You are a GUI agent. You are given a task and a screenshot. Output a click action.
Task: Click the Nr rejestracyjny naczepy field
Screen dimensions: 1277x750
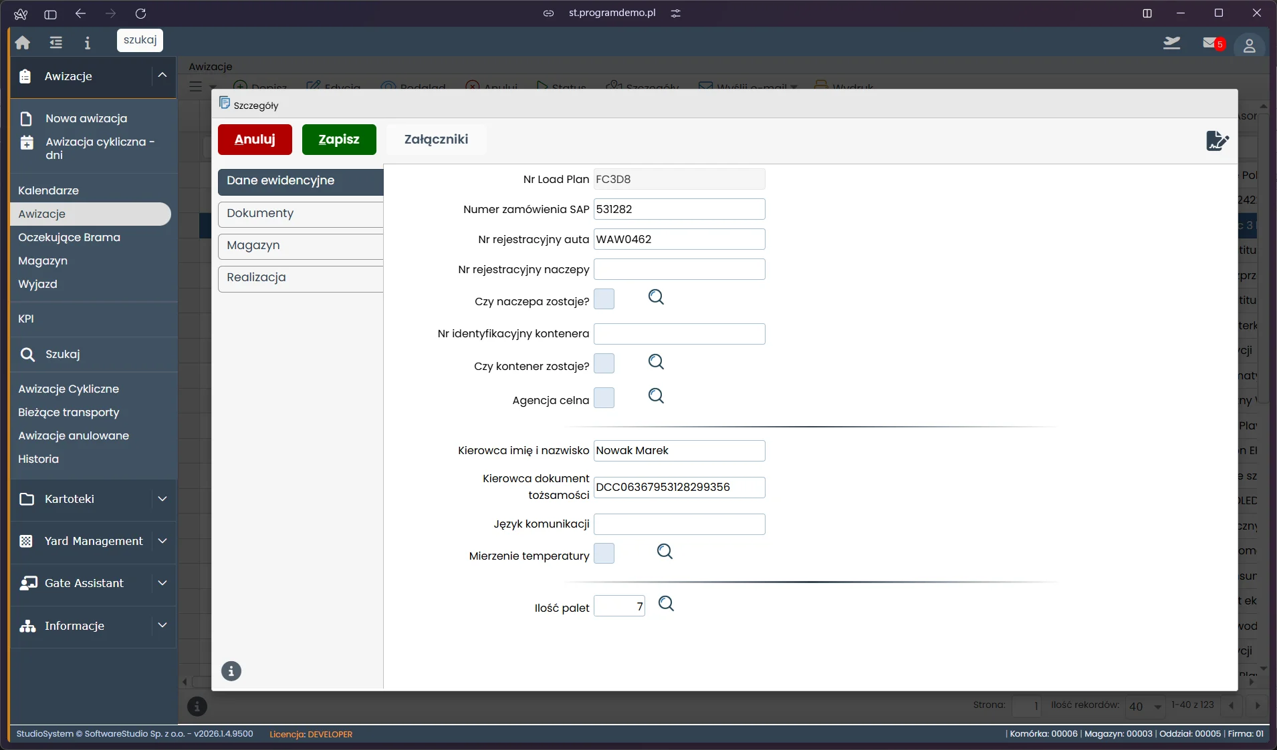pyautogui.click(x=679, y=269)
